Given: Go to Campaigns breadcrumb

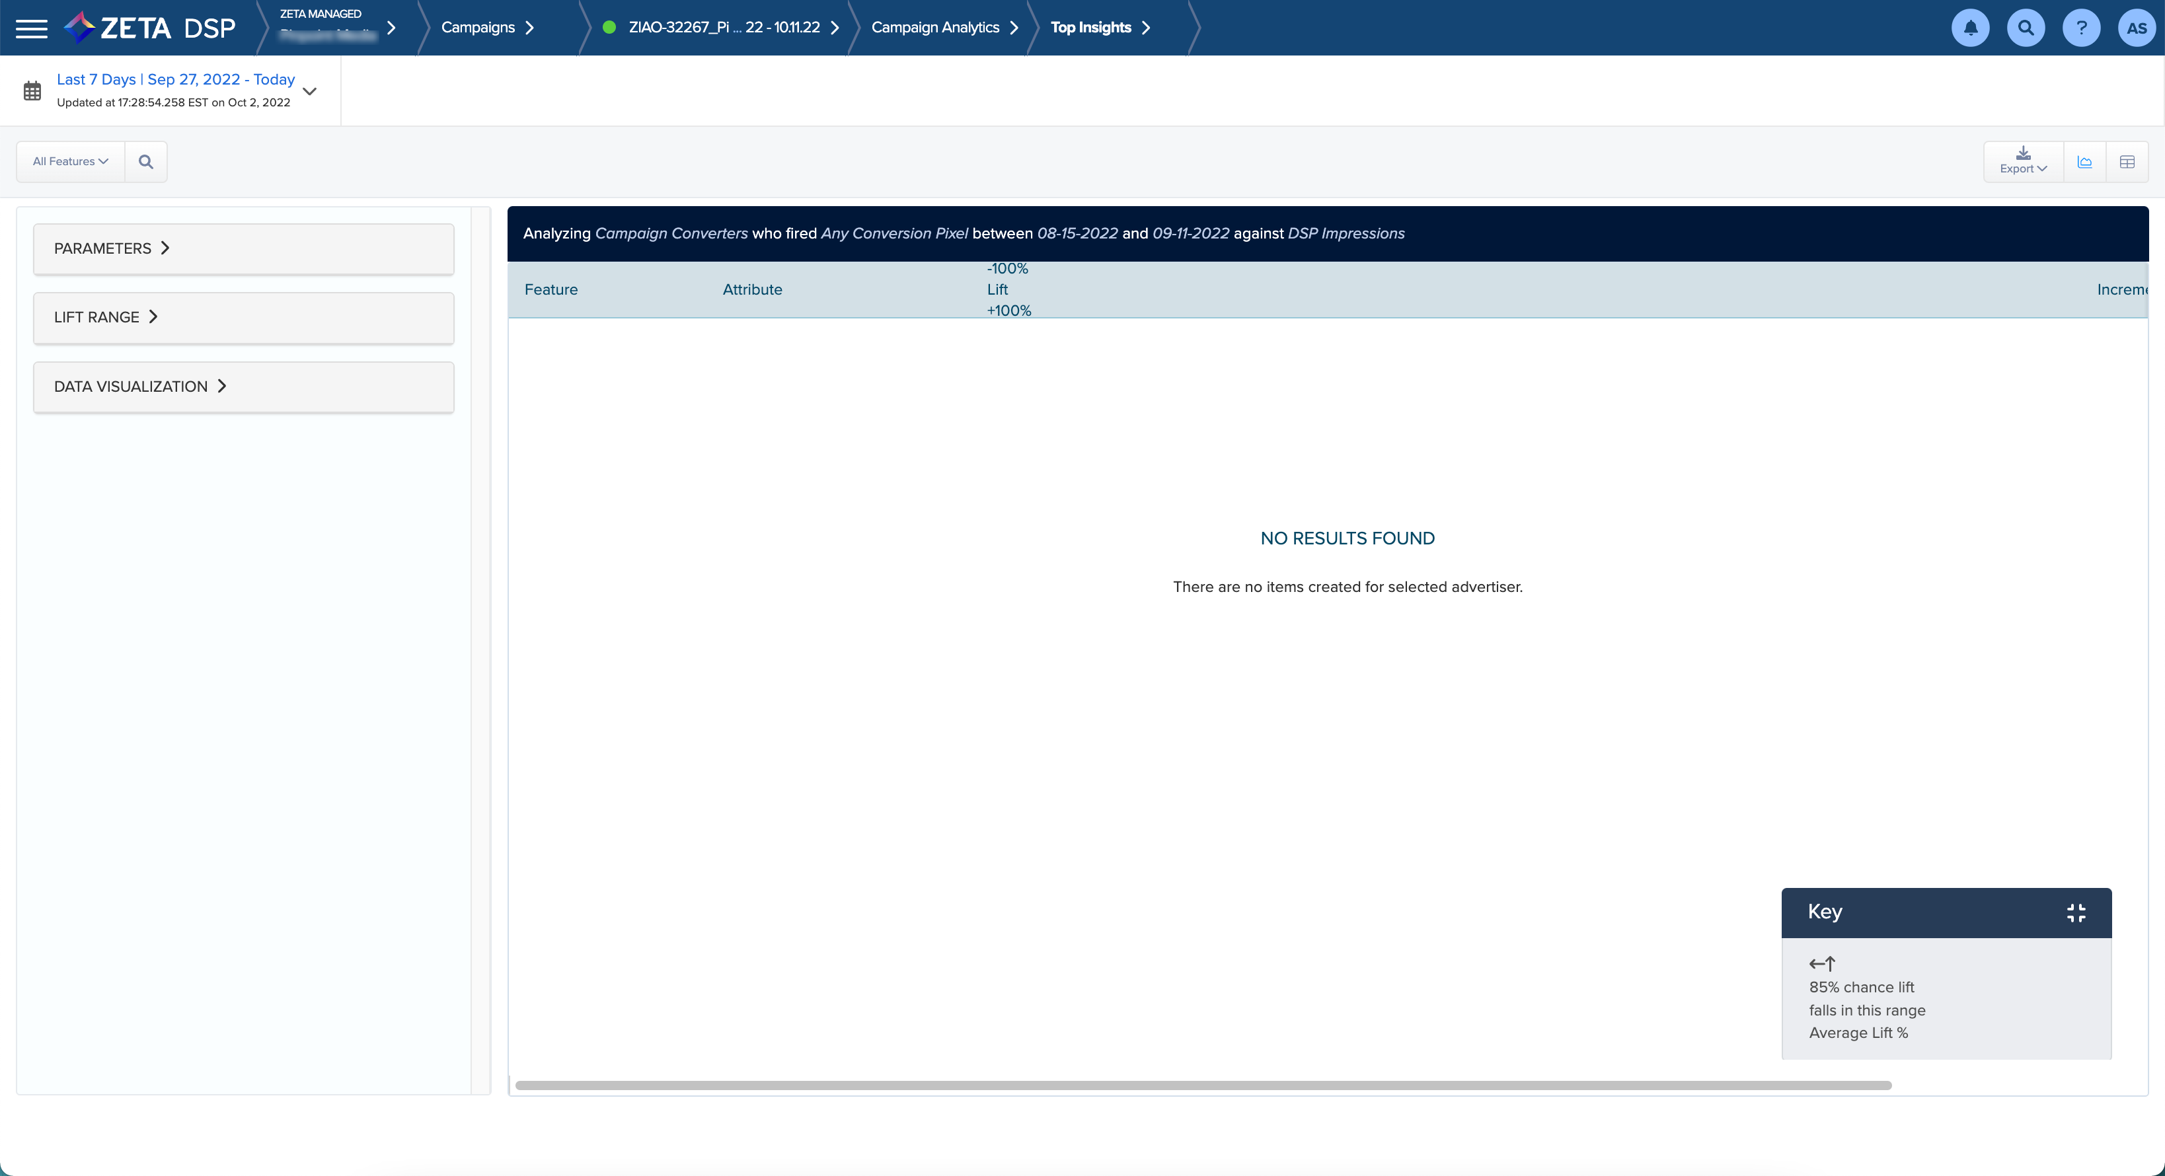Looking at the screenshot, I should 478,28.
